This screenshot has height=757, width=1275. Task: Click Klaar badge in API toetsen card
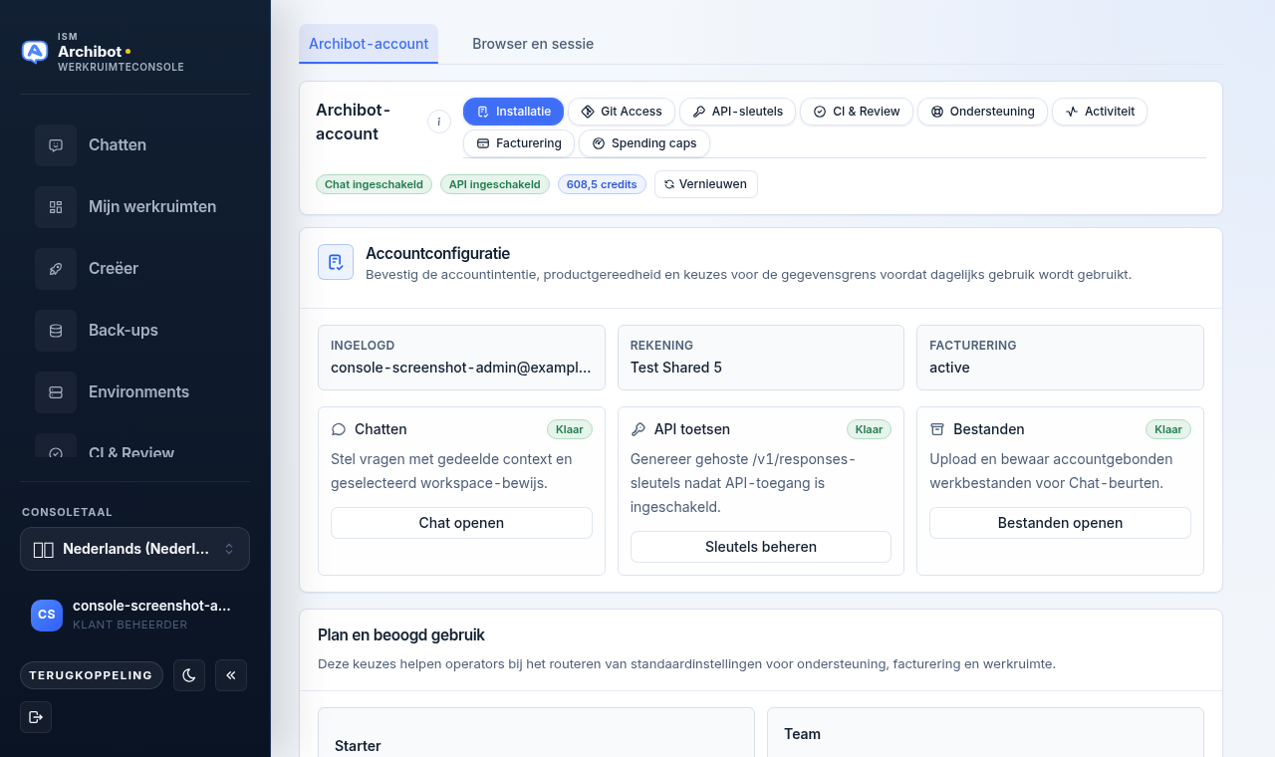(x=869, y=429)
